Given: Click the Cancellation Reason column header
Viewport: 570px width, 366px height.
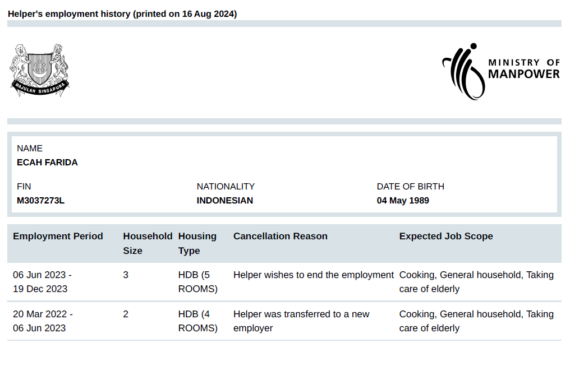Looking at the screenshot, I should pos(280,237).
